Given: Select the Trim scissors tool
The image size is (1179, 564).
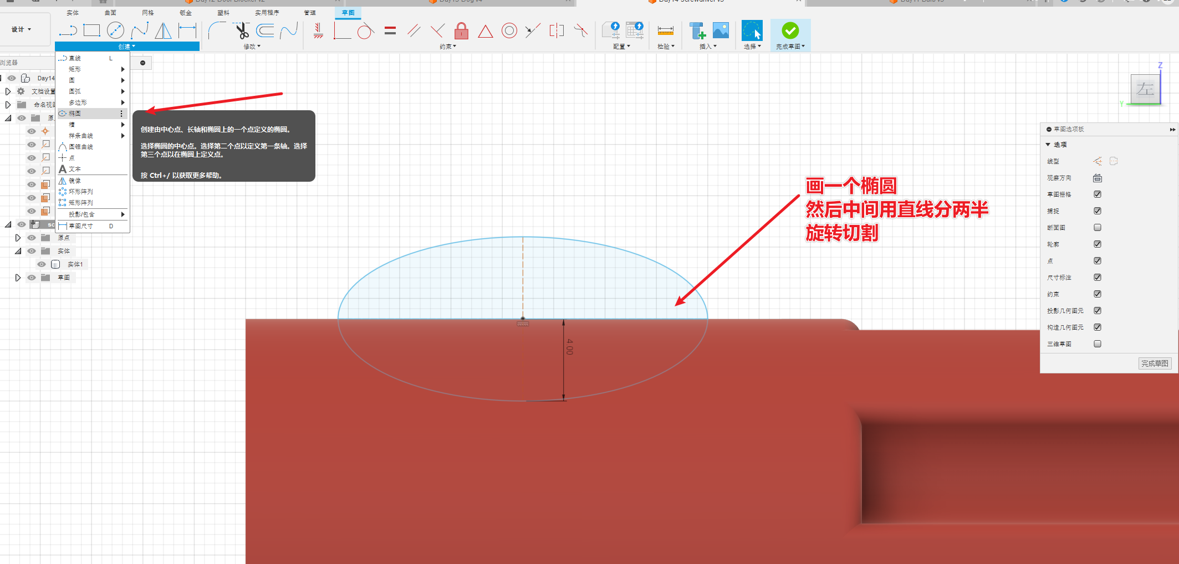Looking at the screenshot, I should point(242,30).
